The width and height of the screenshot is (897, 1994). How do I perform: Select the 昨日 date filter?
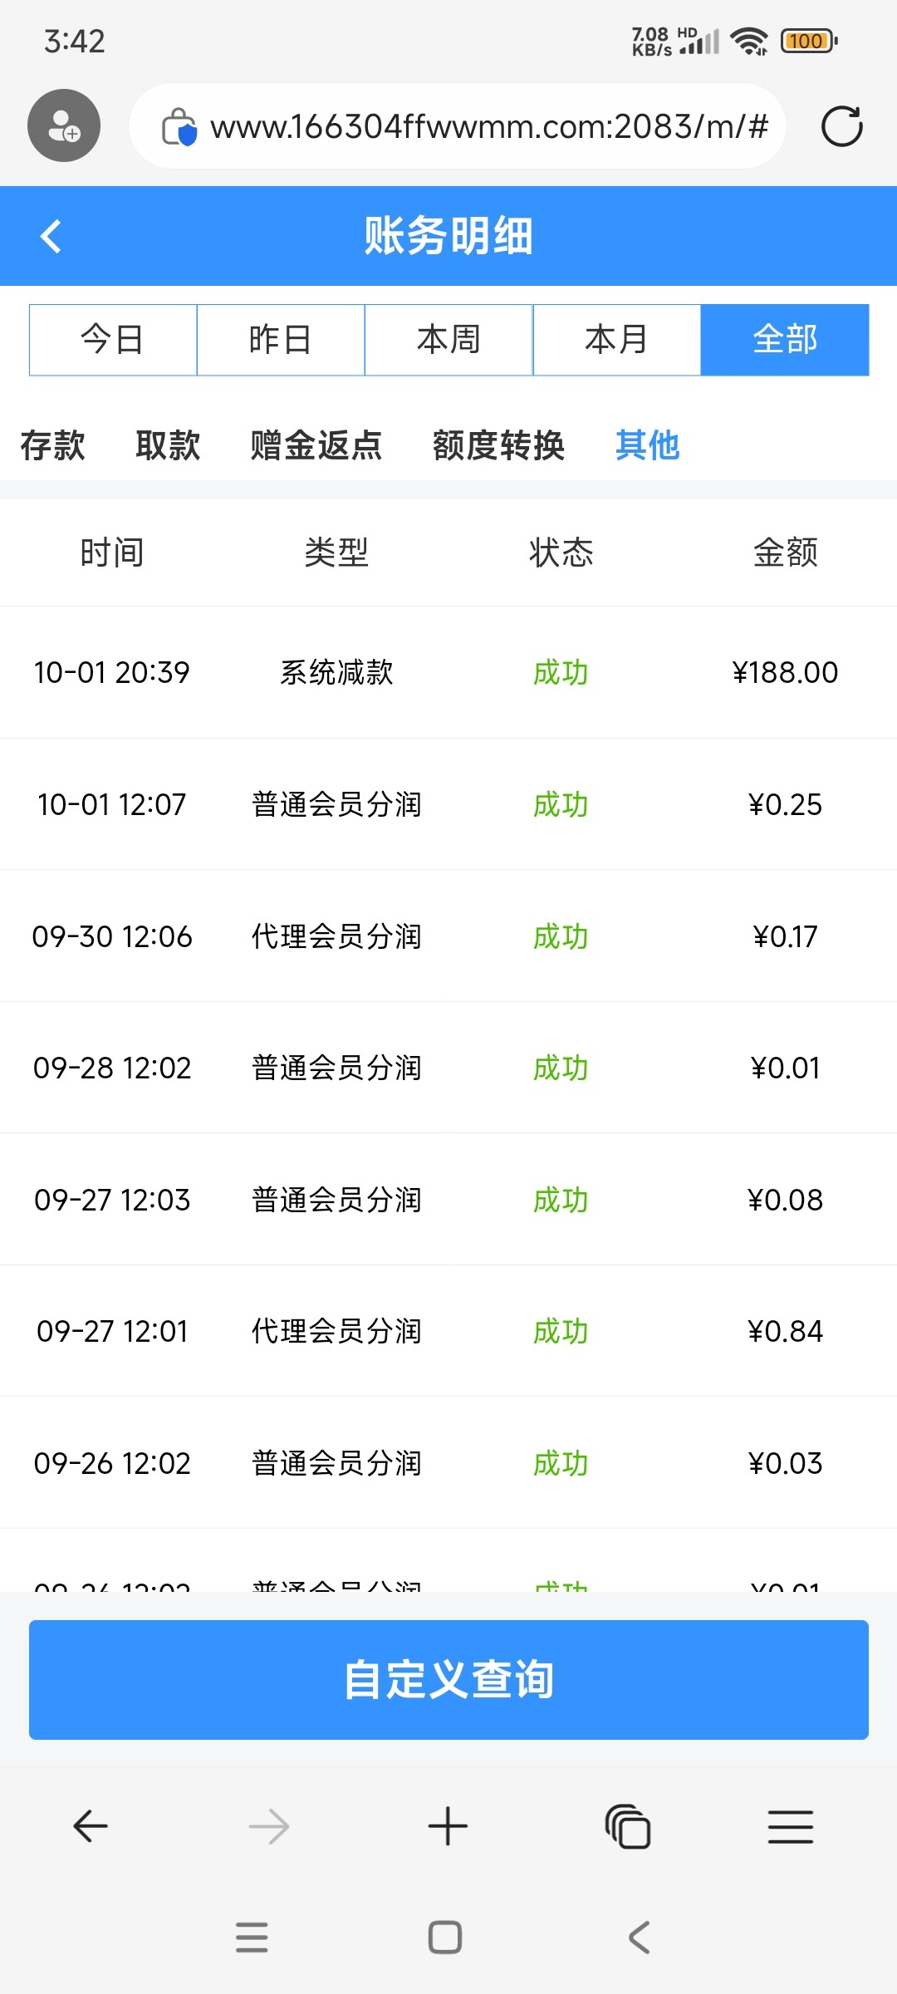(281, 340)
